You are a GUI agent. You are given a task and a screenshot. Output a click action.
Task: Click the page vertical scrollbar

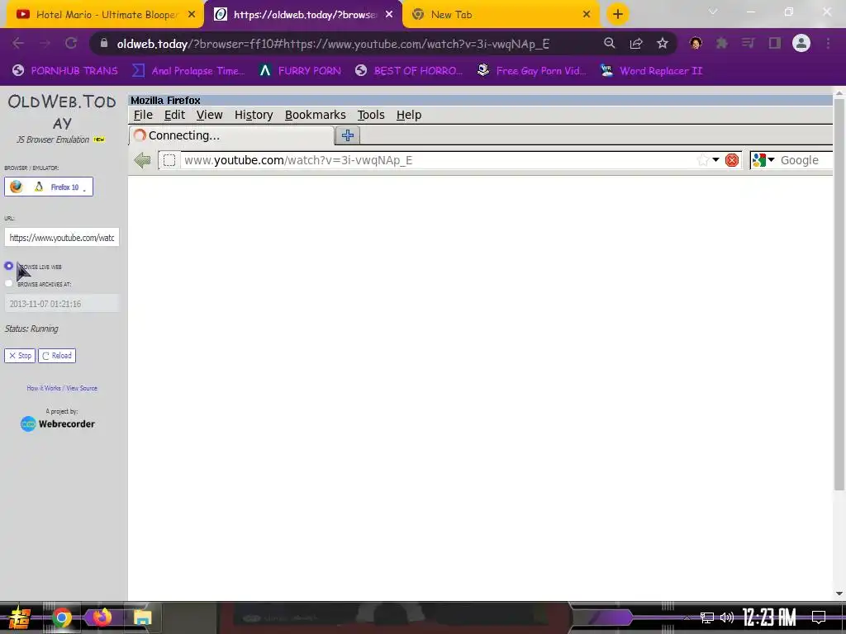(x=839, y=294)
